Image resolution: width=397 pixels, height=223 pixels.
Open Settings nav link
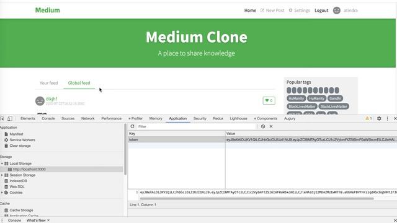[x=299, y=11]
